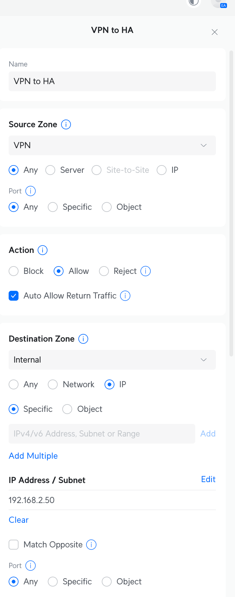Select the Network destination radio option
235x597 pixels.
tap(53, 384)
